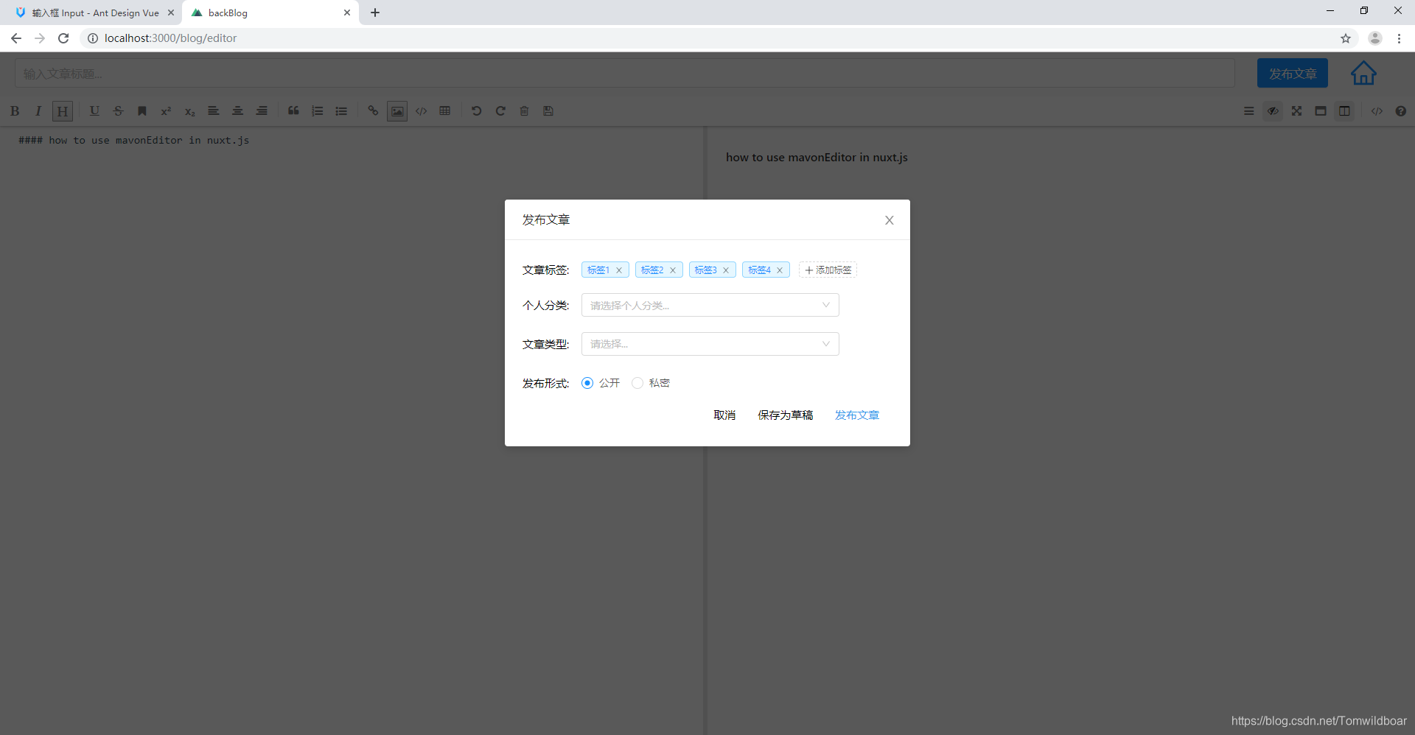Click 发布文章 link in dialog footer
The height and width of the screenshot is (735, 1415).
click(857, 415)
